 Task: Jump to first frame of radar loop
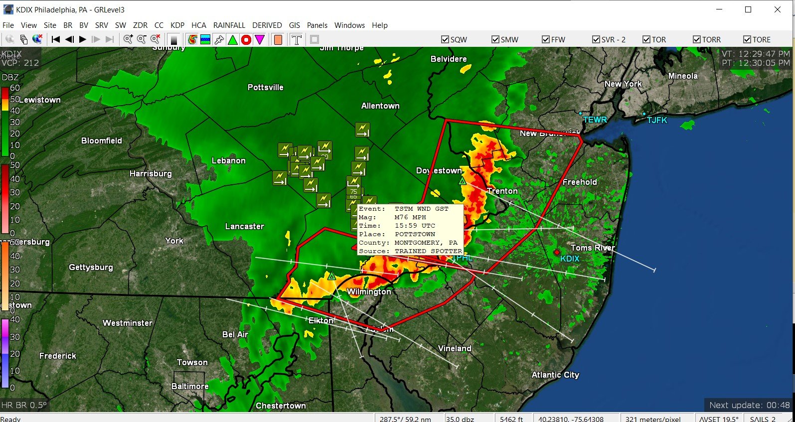pos(56,39)
